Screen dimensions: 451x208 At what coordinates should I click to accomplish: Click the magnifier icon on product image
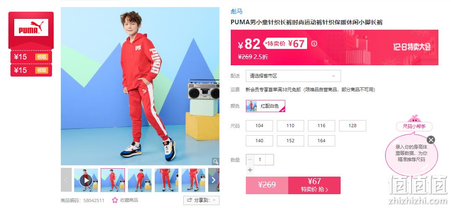[x=216, y=162]
